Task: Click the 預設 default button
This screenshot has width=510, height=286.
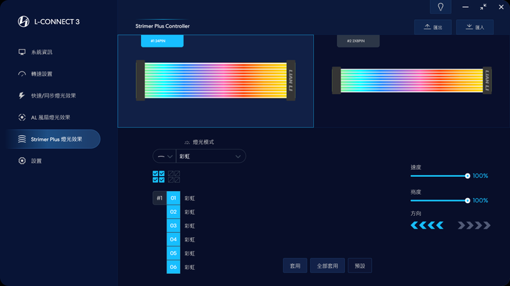Action: tap(360, 266)
